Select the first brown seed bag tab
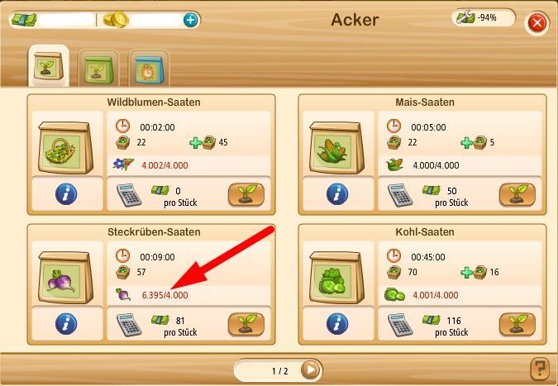Image resolution: width=558 pixels, height=386 pixels. [x=49, y=66]
